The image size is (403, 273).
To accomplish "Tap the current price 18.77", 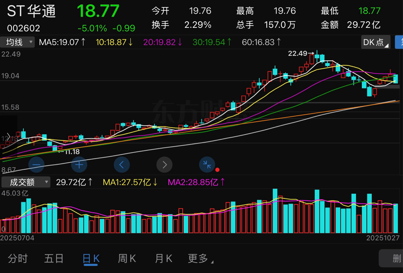I will 98,11.
